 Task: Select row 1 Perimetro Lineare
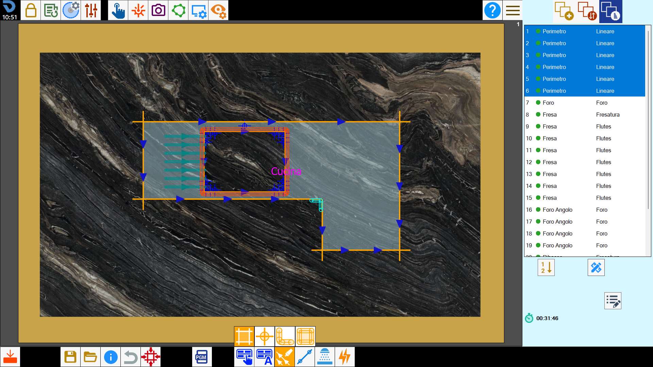(585, 31)
